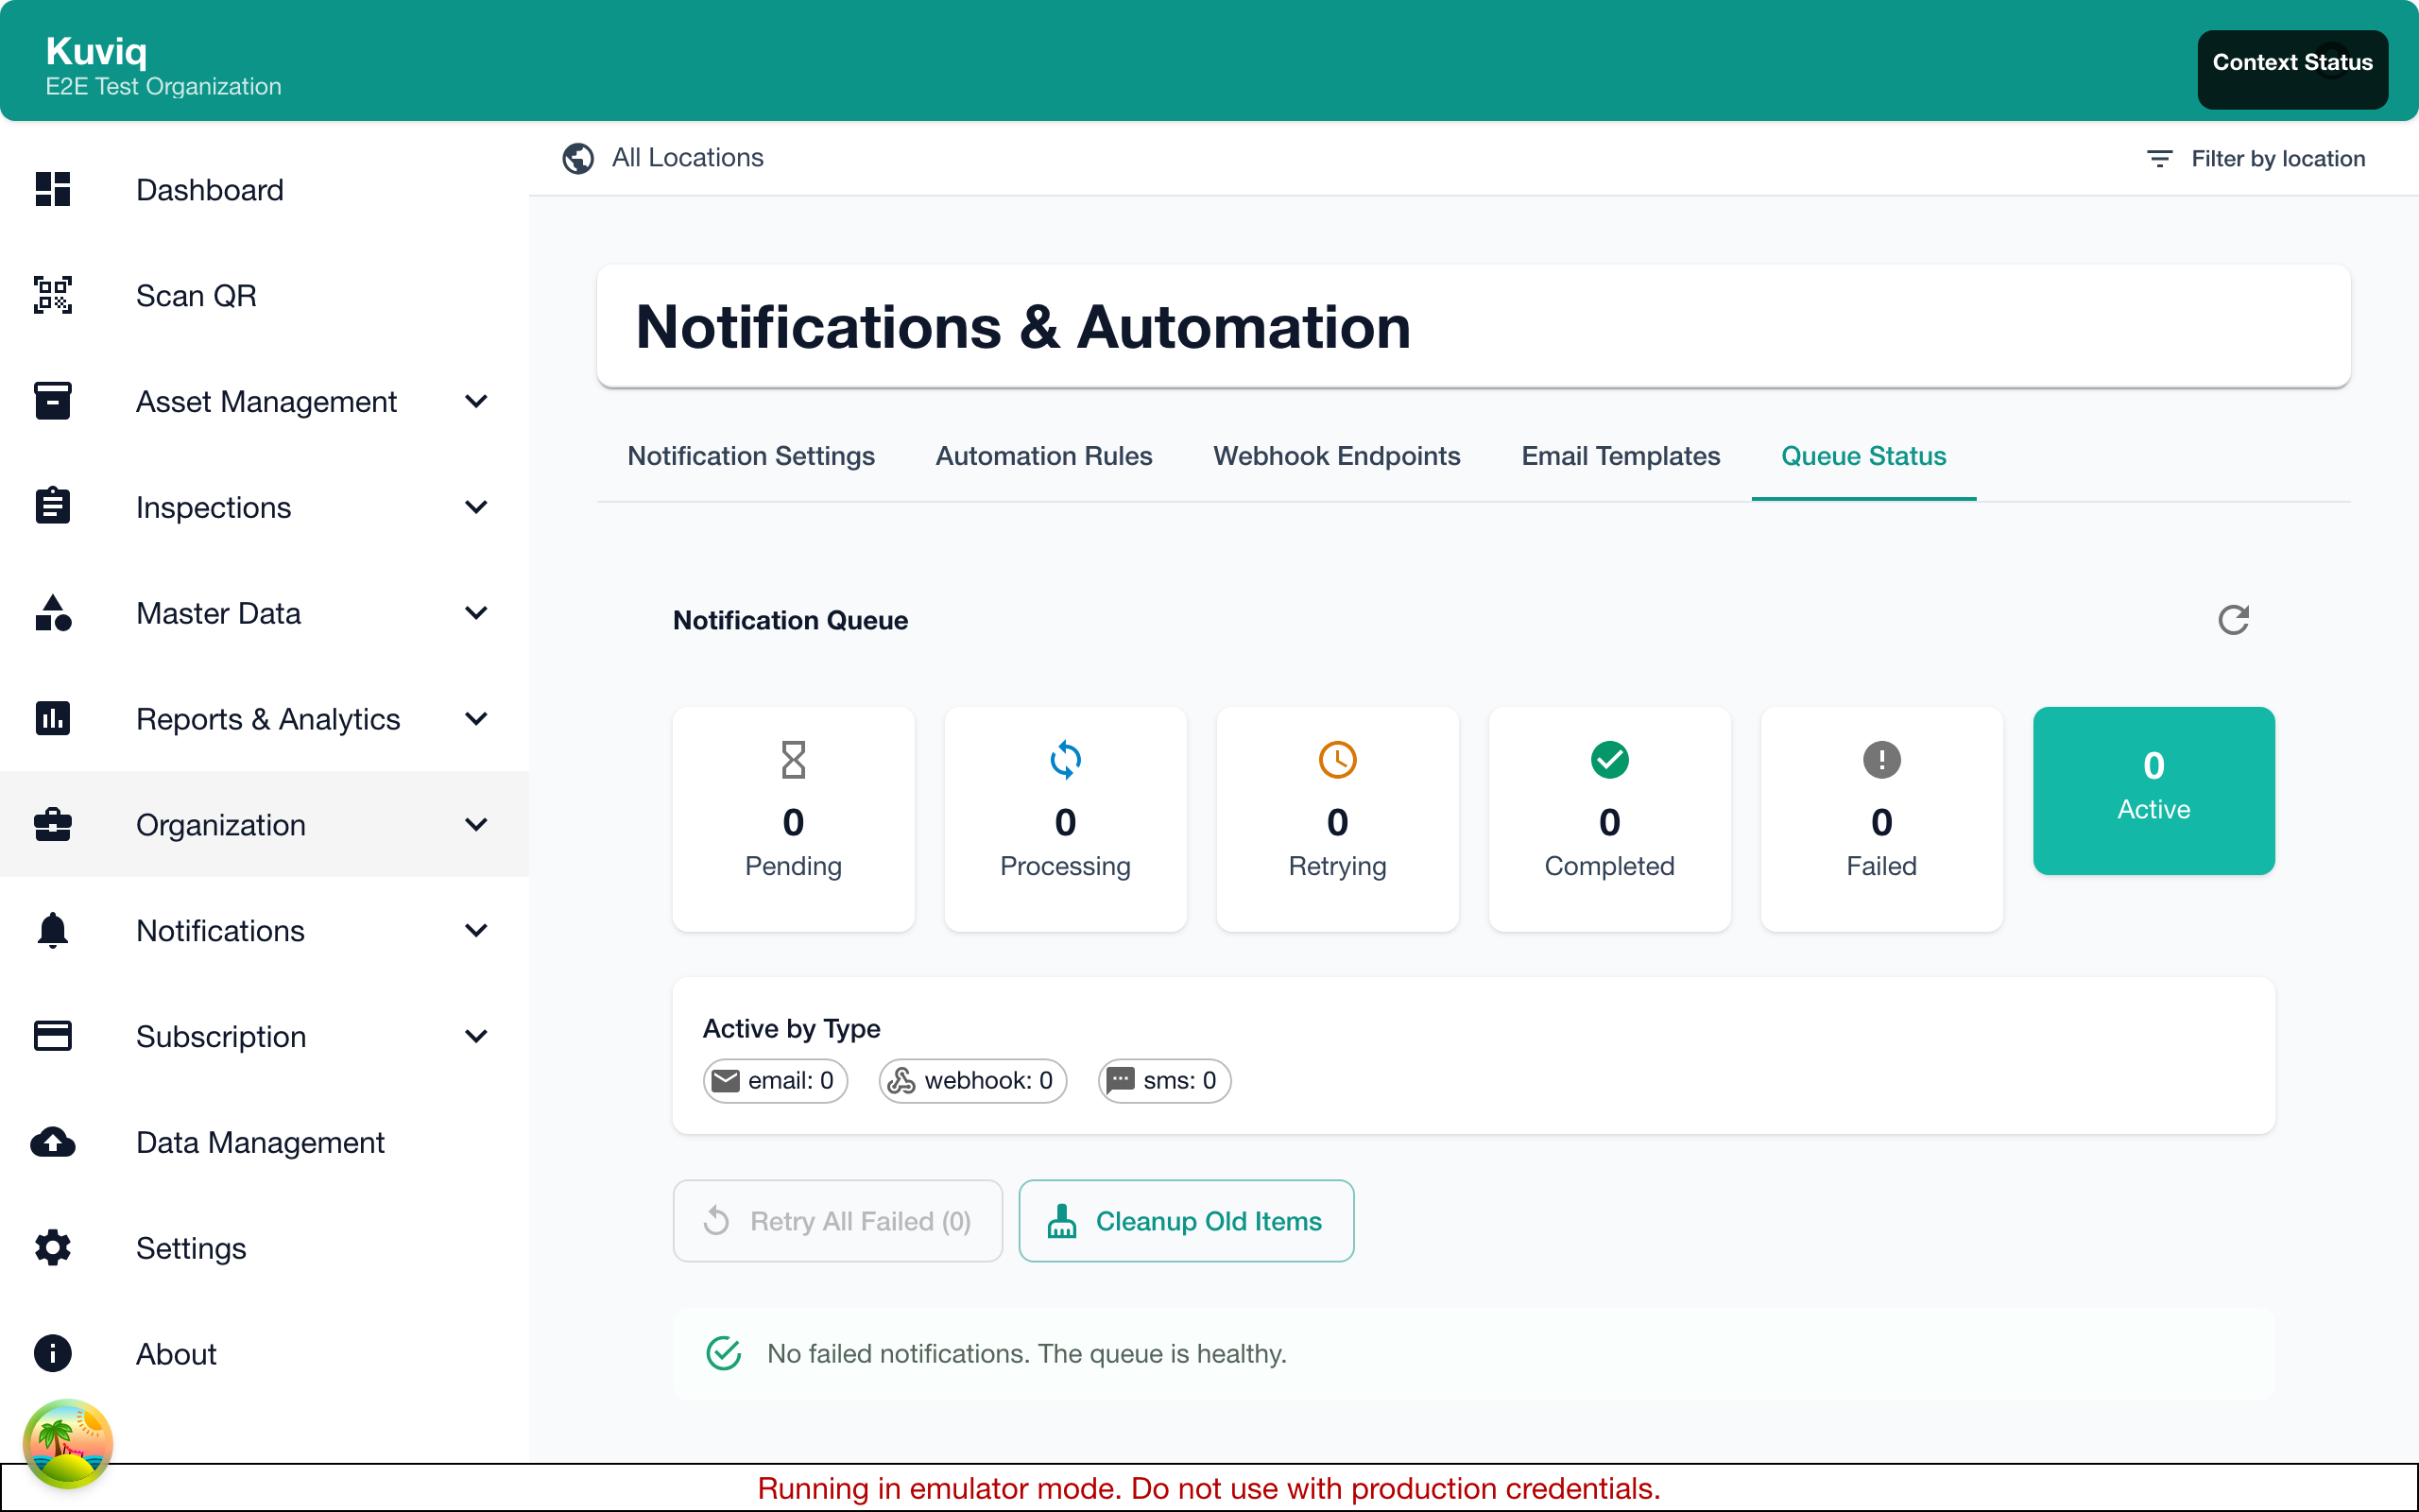Screen dimensions: 2419x1512
Task: Click the speech bubble icon in the sms chip
Action: (1121, 1081)
